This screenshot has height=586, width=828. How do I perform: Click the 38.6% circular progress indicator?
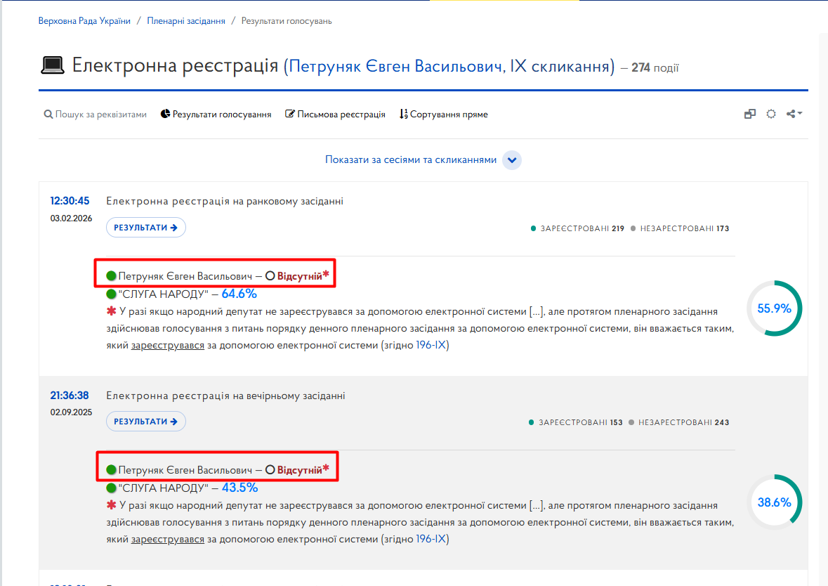coord(774,502)
